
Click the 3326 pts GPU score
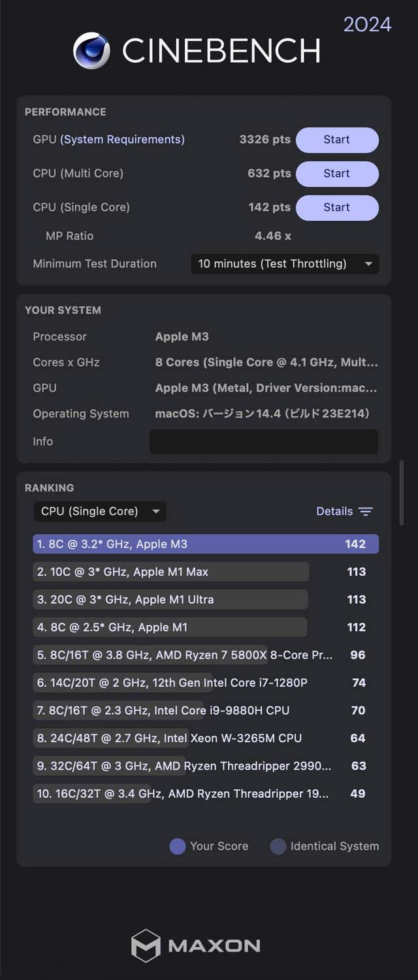[x=265, y=140]
